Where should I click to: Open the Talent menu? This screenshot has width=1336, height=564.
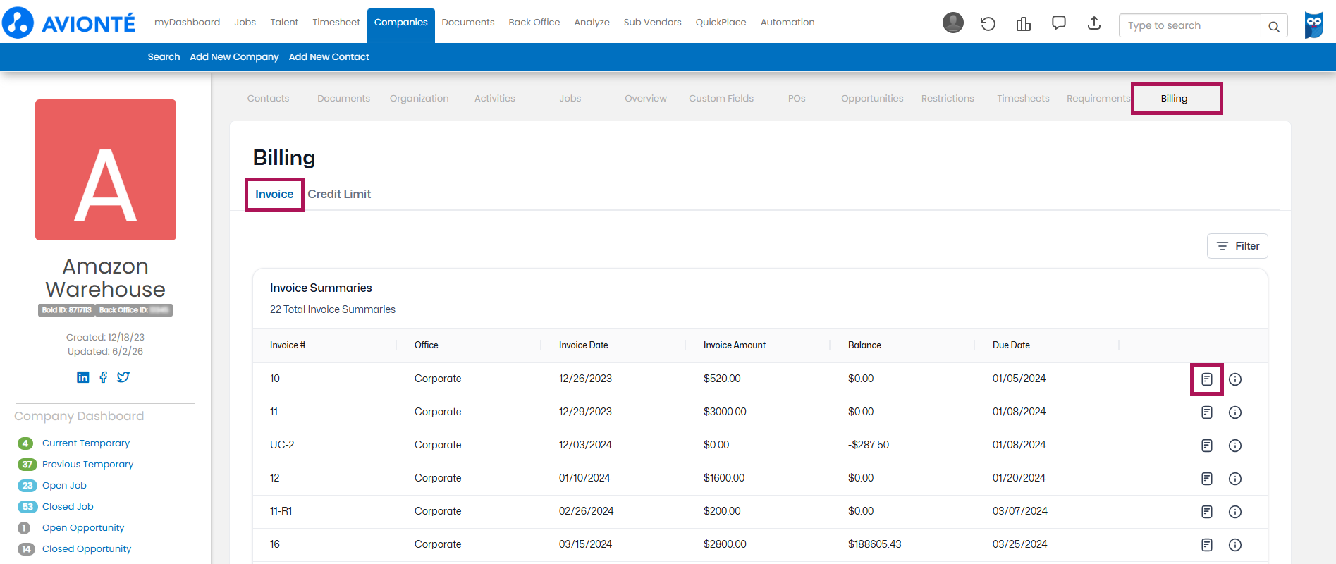(x=284, y=23)
